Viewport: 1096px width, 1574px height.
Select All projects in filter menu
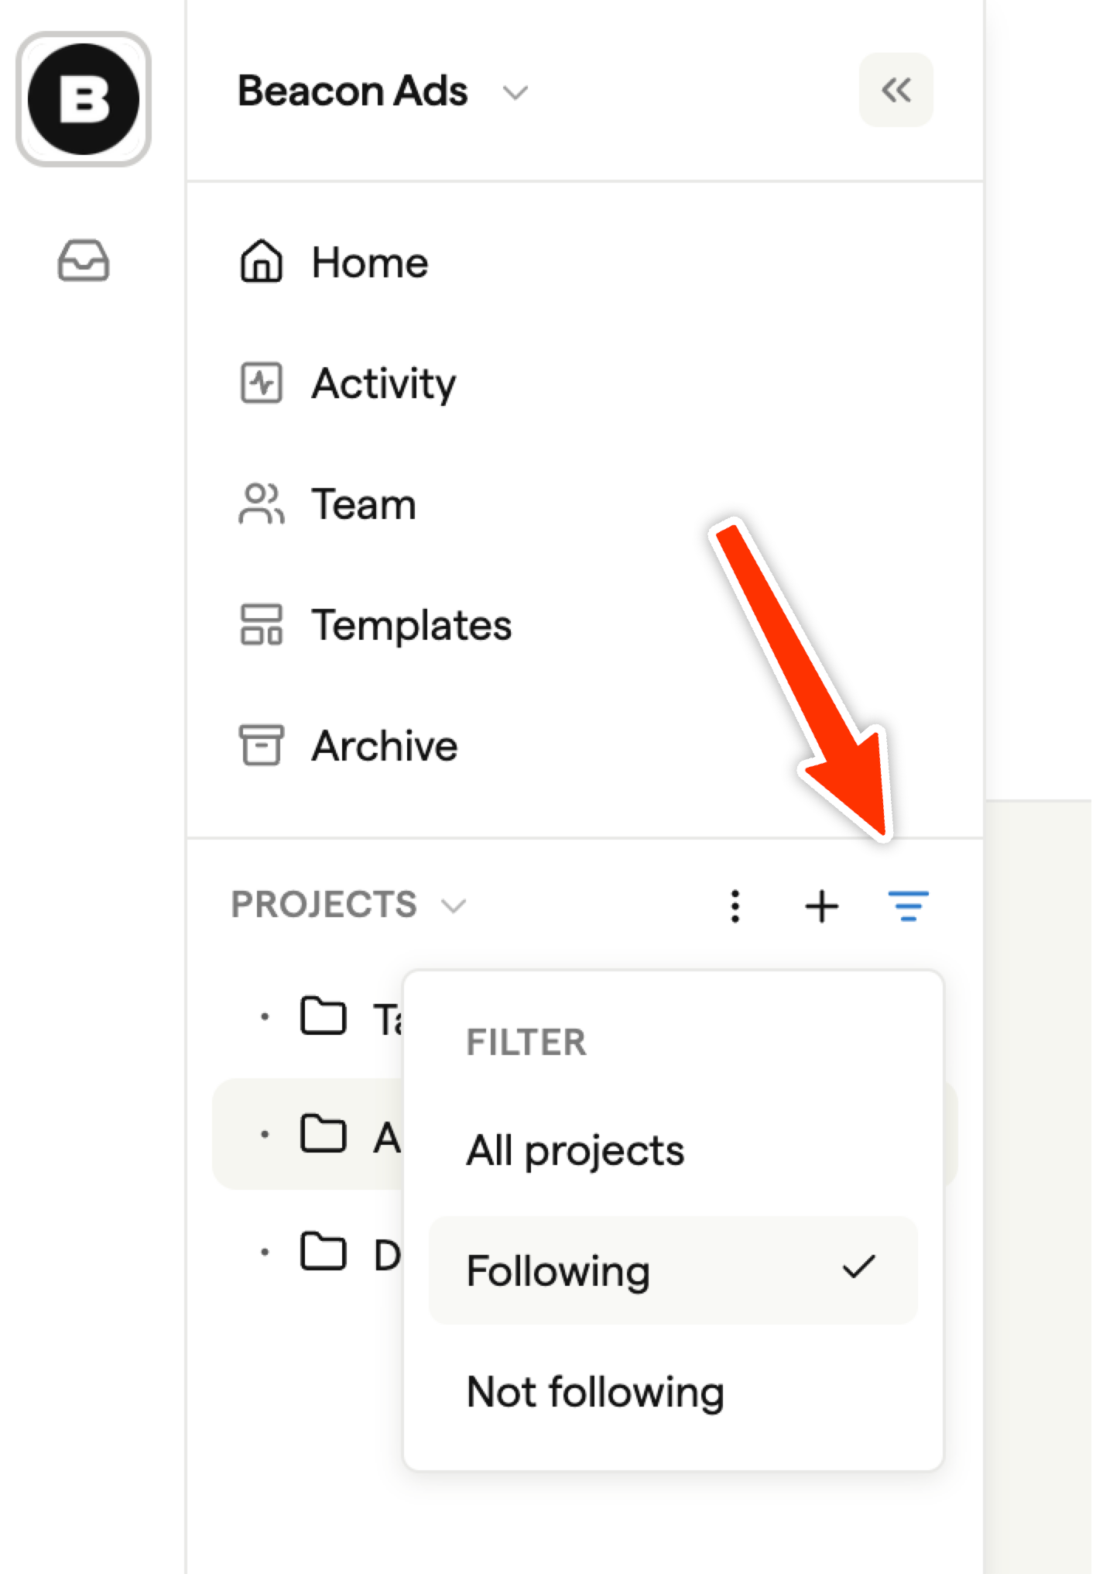click(575, 1150)
